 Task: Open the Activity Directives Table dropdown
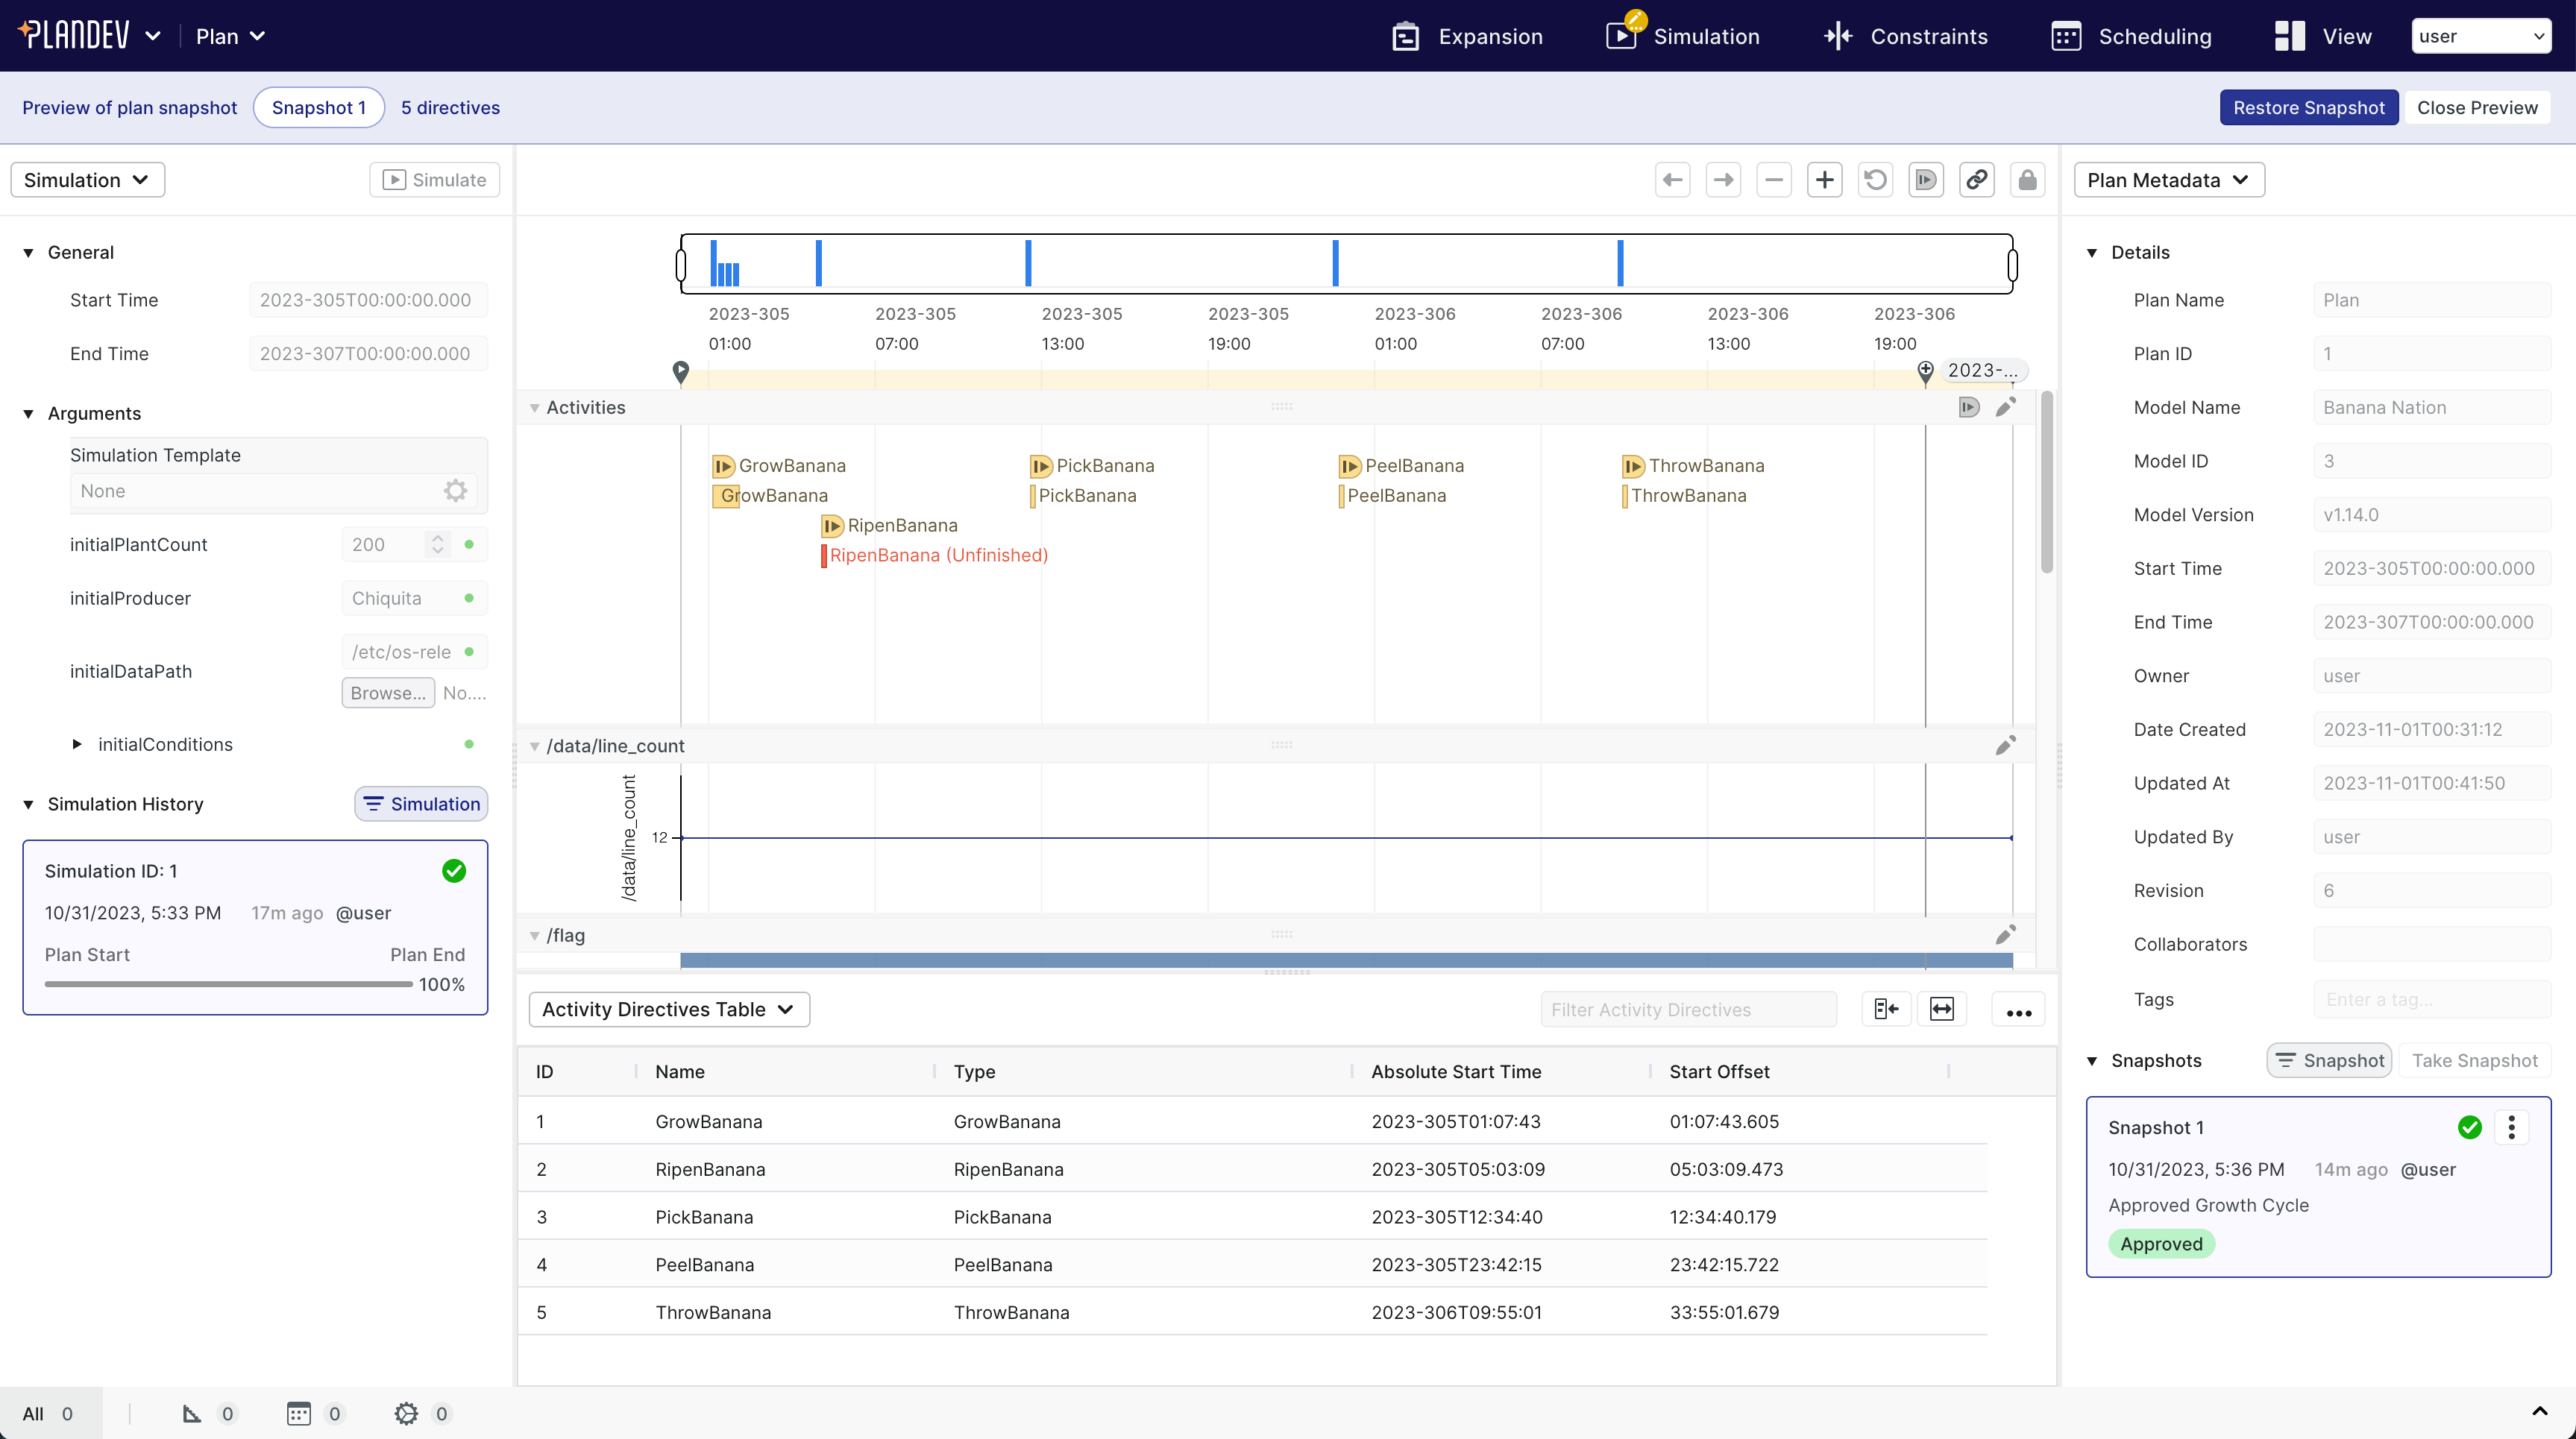[x=668, y=1009]
